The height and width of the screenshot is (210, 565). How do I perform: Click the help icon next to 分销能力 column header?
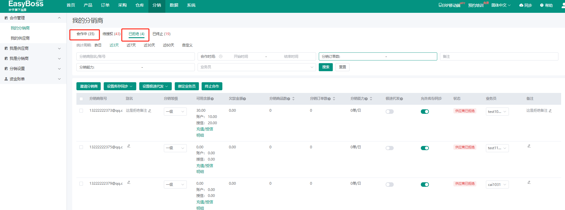[366, 99]
